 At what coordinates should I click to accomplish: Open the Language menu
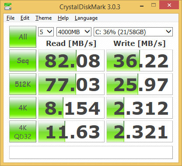tap(86, 18)
